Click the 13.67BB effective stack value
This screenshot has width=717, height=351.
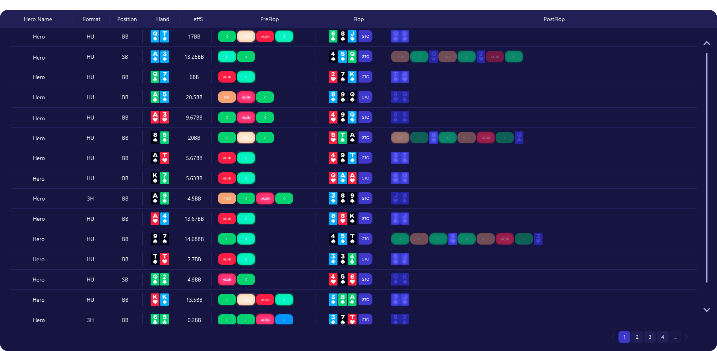[194, 219]
